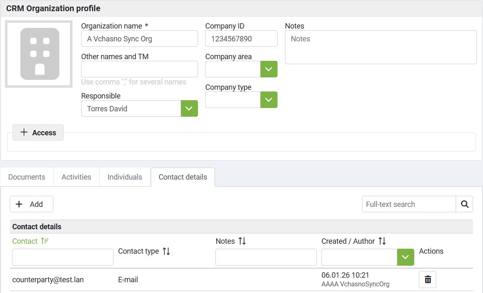Expand the Company area dropdown

pos(268,69)
